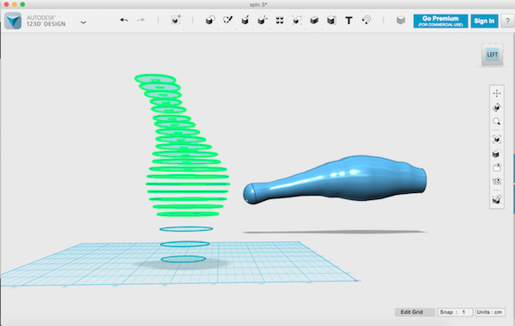Screen dimensions: 515x326
Task: Toggle the snap-while-moving icon at navigation bar bottom
Action: [x=497, y=199]
